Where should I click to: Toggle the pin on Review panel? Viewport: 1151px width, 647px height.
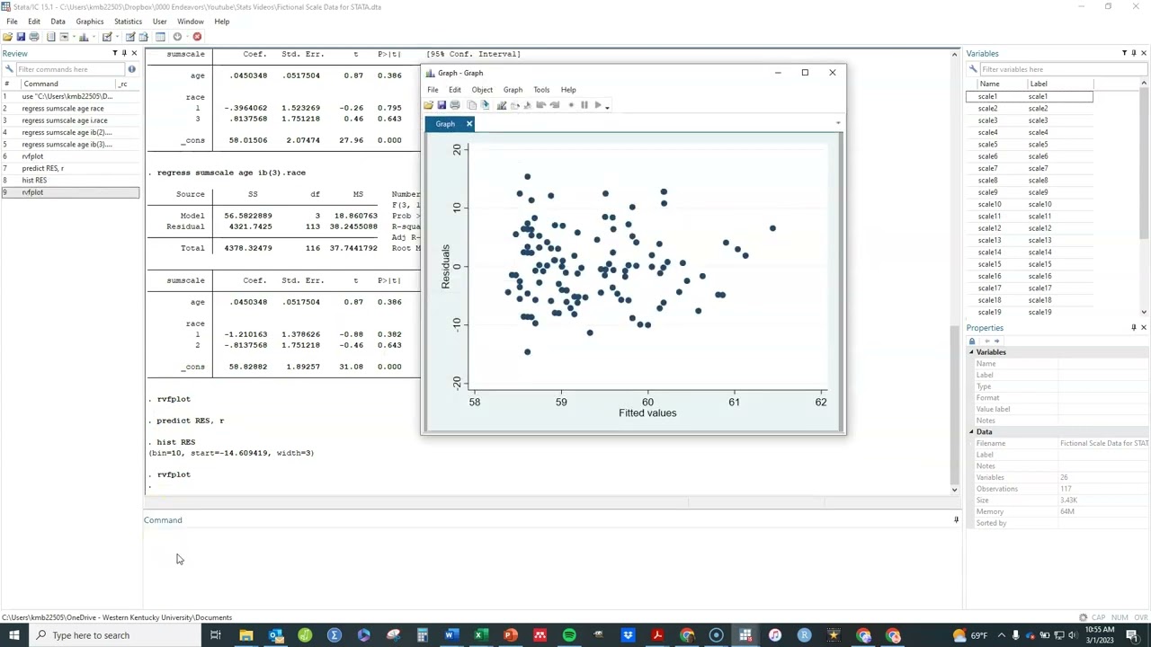[x=125, y=53]
